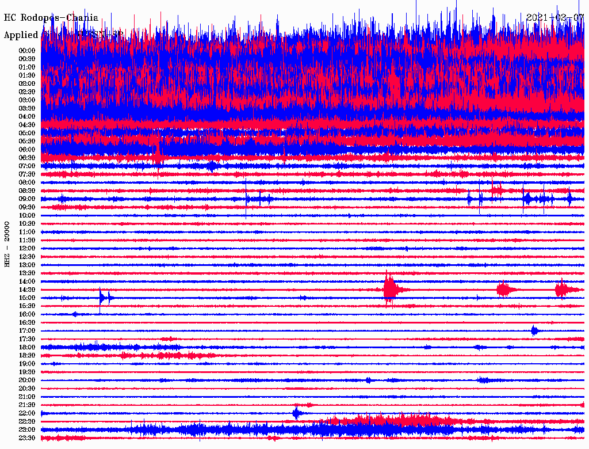Screen dimensions: 589x449
Task: Select the 07:00 time label
Action: pyautogui.click(x=26, y=166)
